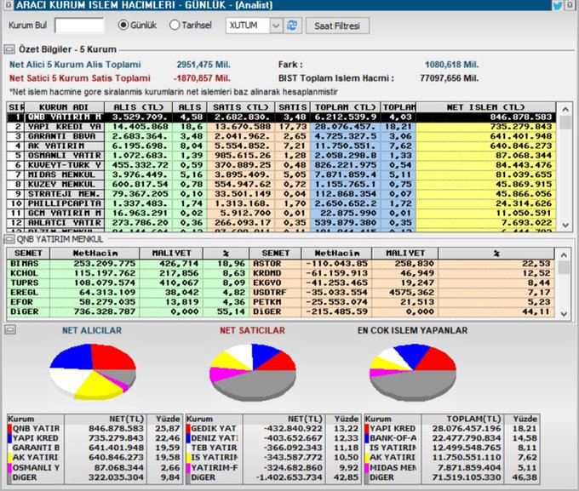This screenshot has height=491, width=579.
Task: Select the AHLATCI YATIR row
Action: pos(281,223)
